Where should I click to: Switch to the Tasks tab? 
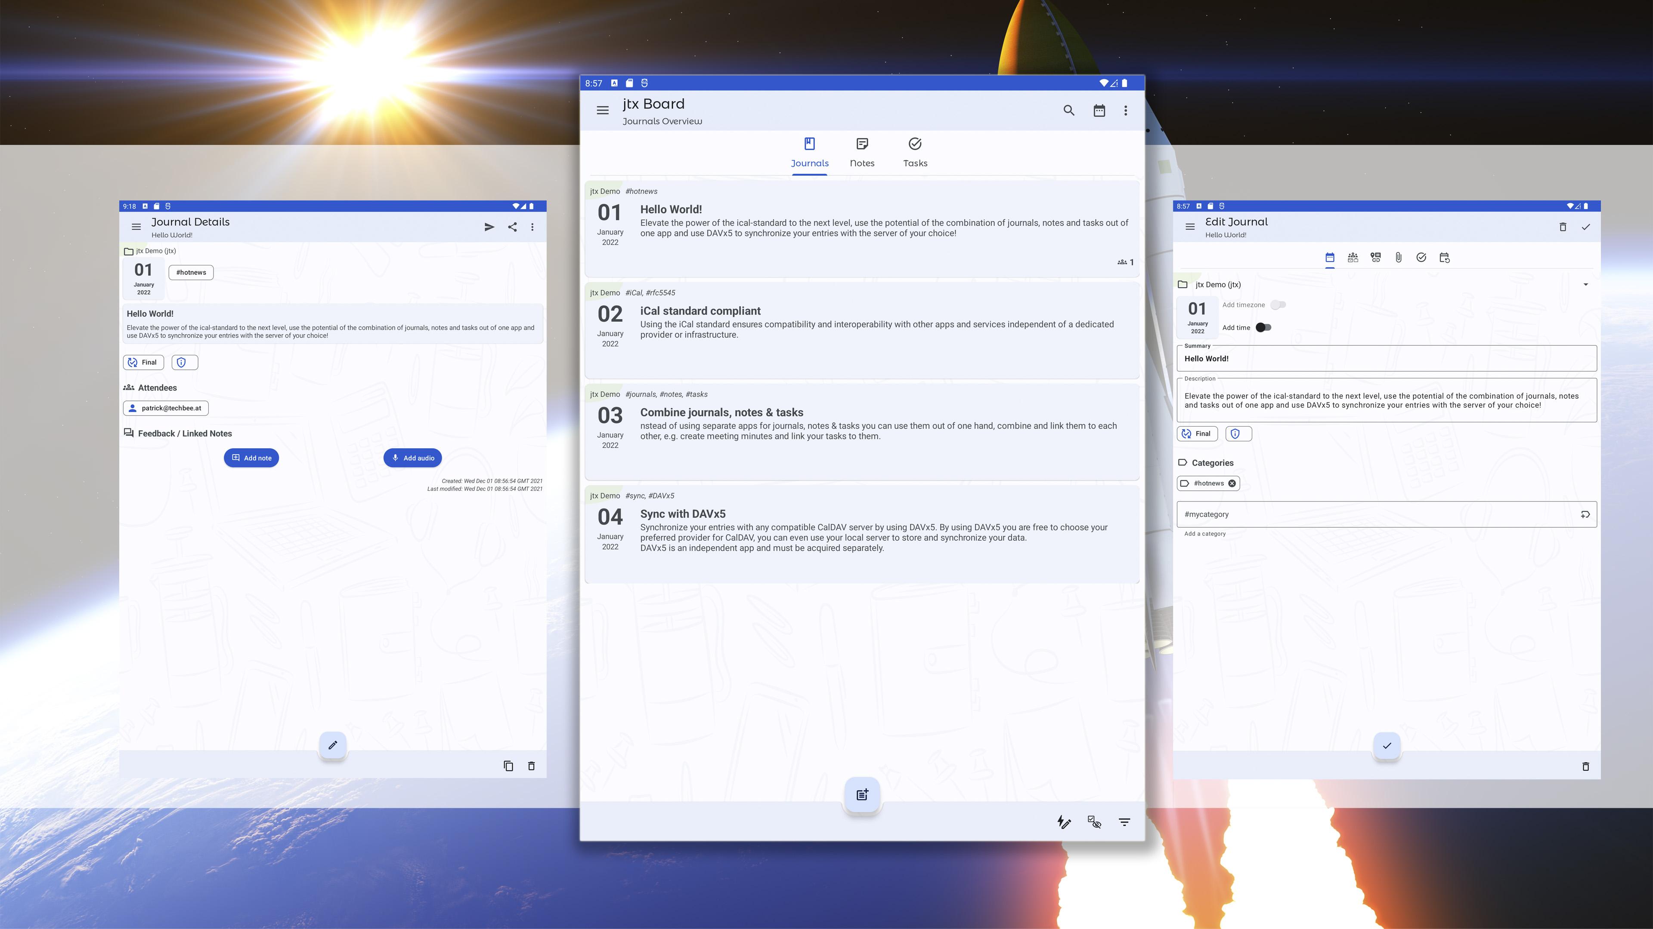[915, 153]
